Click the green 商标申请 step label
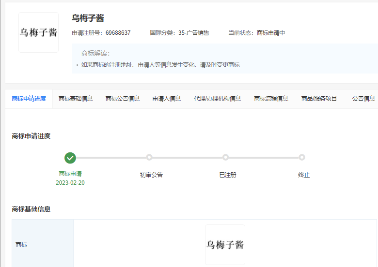The height and width of the screenshot is (267, 378). [70, 174]
